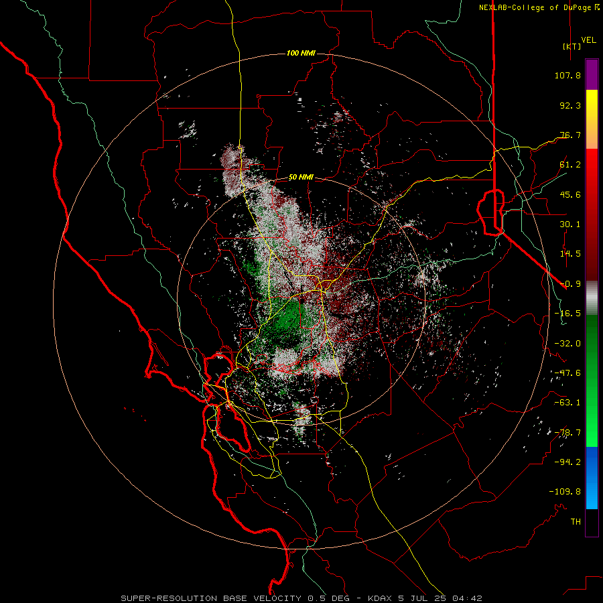Viewport: 603px width, 603px height.
Task: Click the purple segment of the color bar
Action: coord(592,74)
